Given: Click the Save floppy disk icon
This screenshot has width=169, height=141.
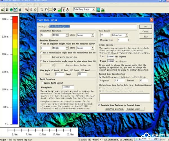Looking at the screenshot, I should coord(7,10).
